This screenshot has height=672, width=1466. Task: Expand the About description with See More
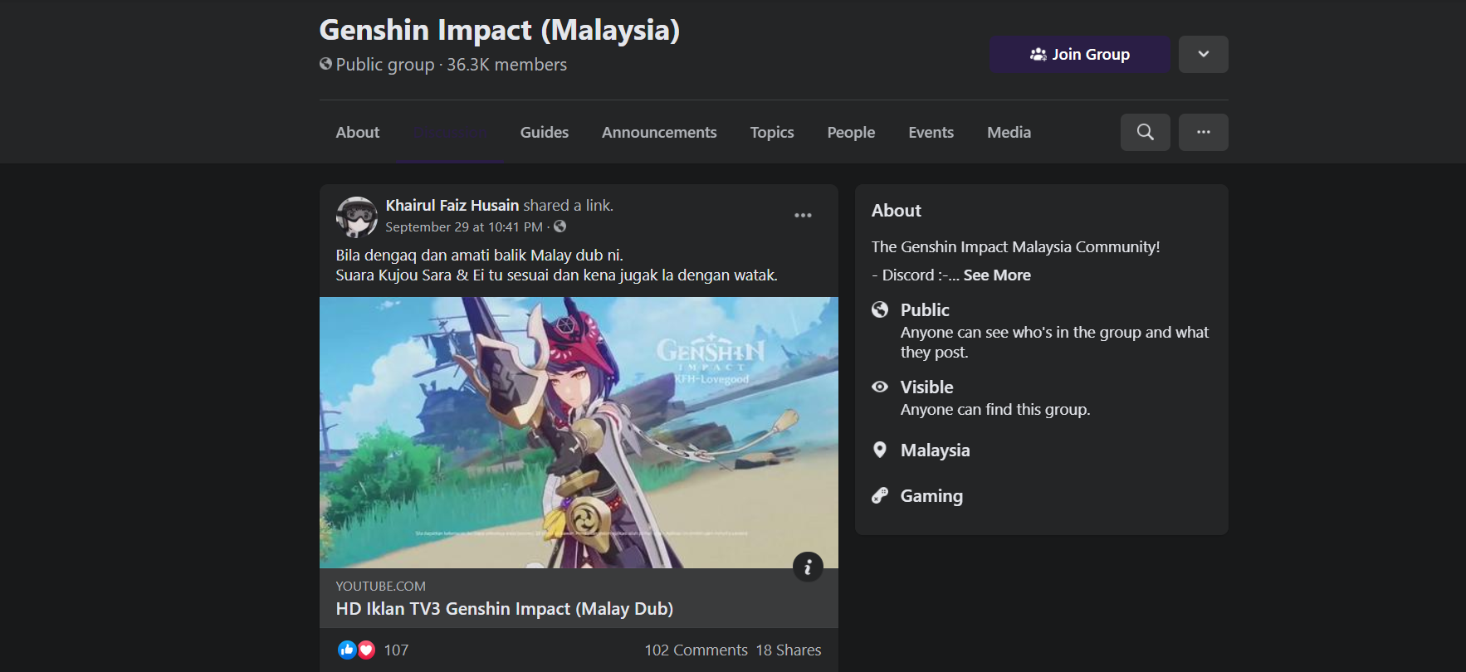tap(997, 275)
